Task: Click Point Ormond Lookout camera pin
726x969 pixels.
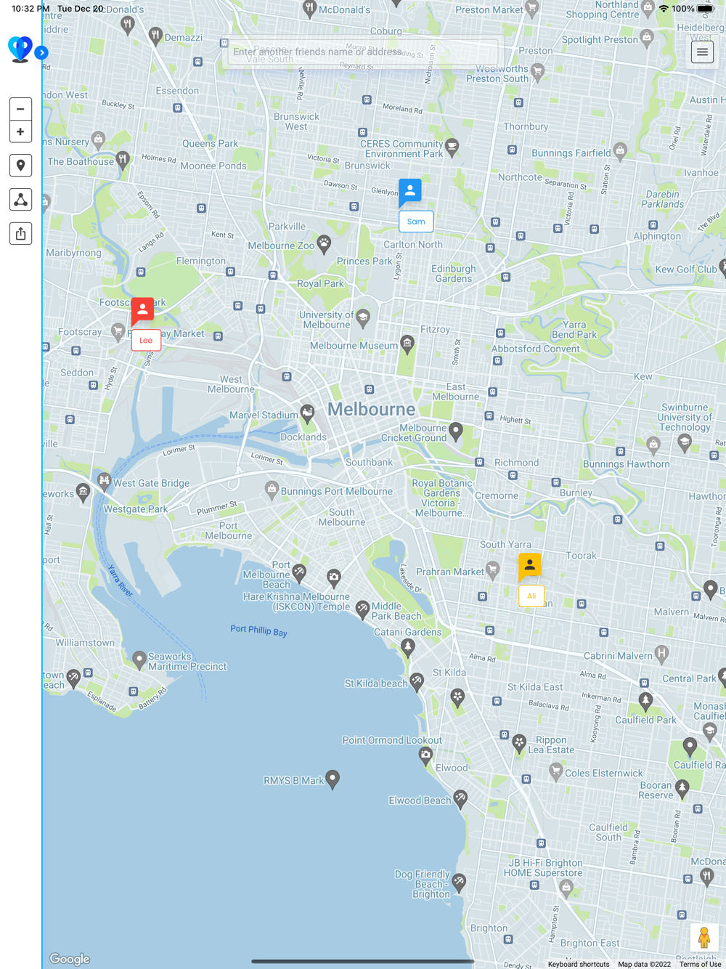Action: click(x=425, y=756)
